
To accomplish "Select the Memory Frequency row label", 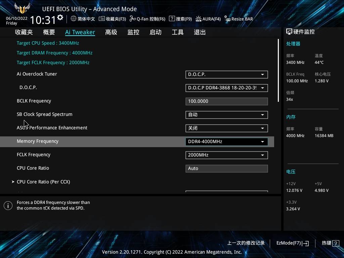I will click(38, 141).
